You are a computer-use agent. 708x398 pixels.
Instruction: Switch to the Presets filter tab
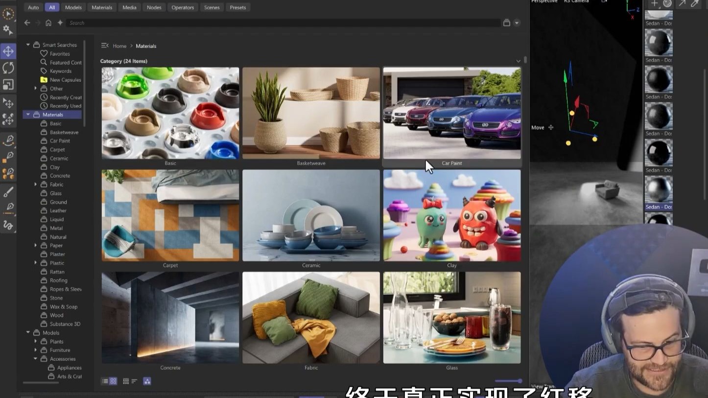click(x=238, y=7)
